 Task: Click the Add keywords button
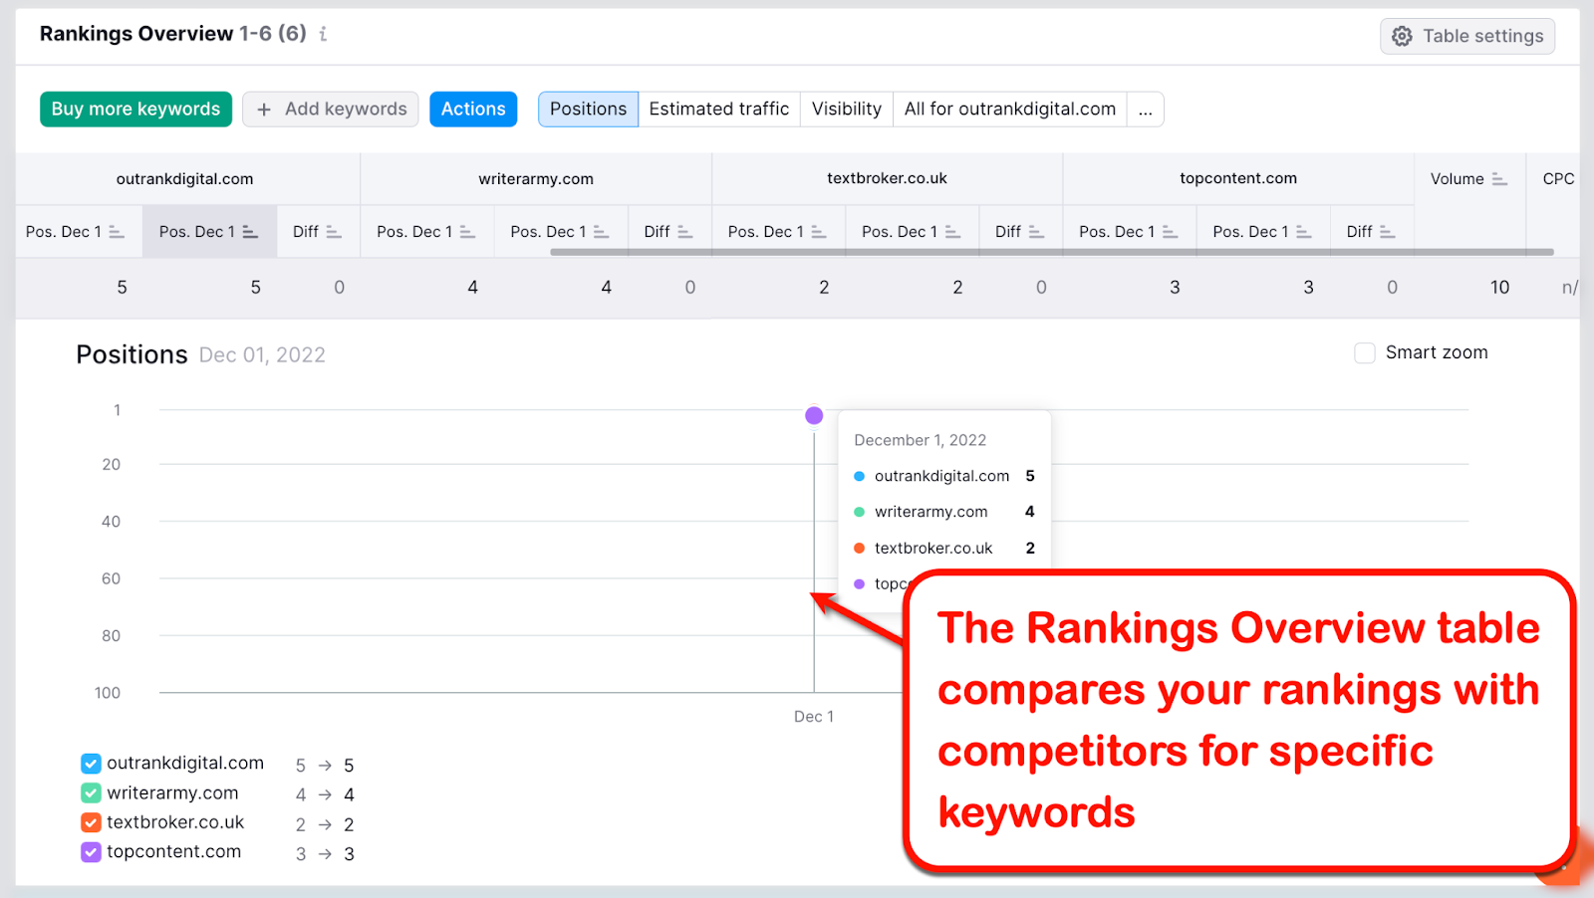[x=331, y=110]
